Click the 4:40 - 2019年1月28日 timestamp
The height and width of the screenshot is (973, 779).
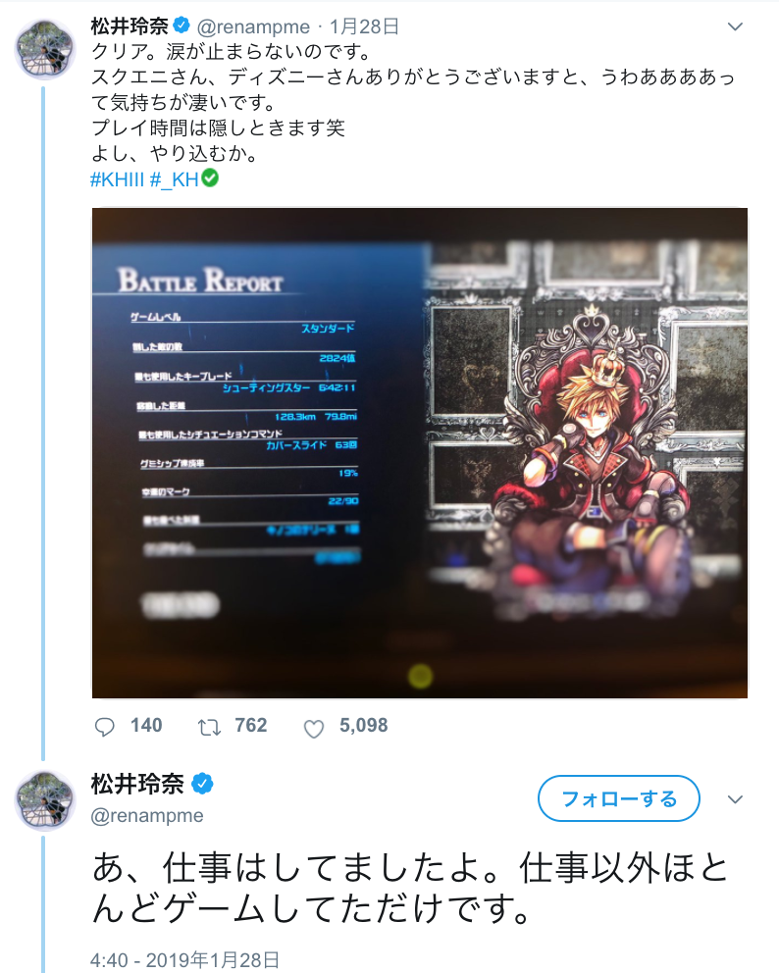(x=185, y=960)
